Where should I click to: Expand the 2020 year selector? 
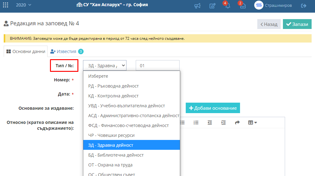point(24,5)
